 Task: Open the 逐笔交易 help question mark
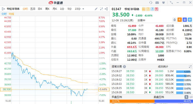125,67
